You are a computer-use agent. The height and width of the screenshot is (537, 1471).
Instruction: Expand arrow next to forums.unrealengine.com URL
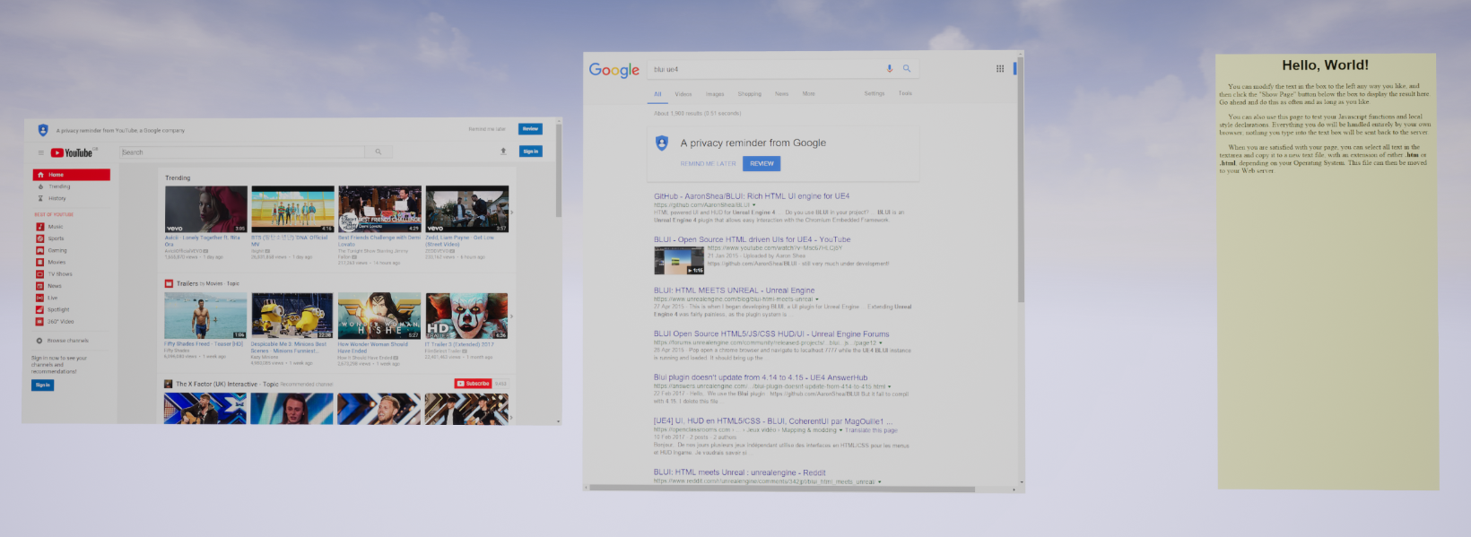(x=881, y=342)
